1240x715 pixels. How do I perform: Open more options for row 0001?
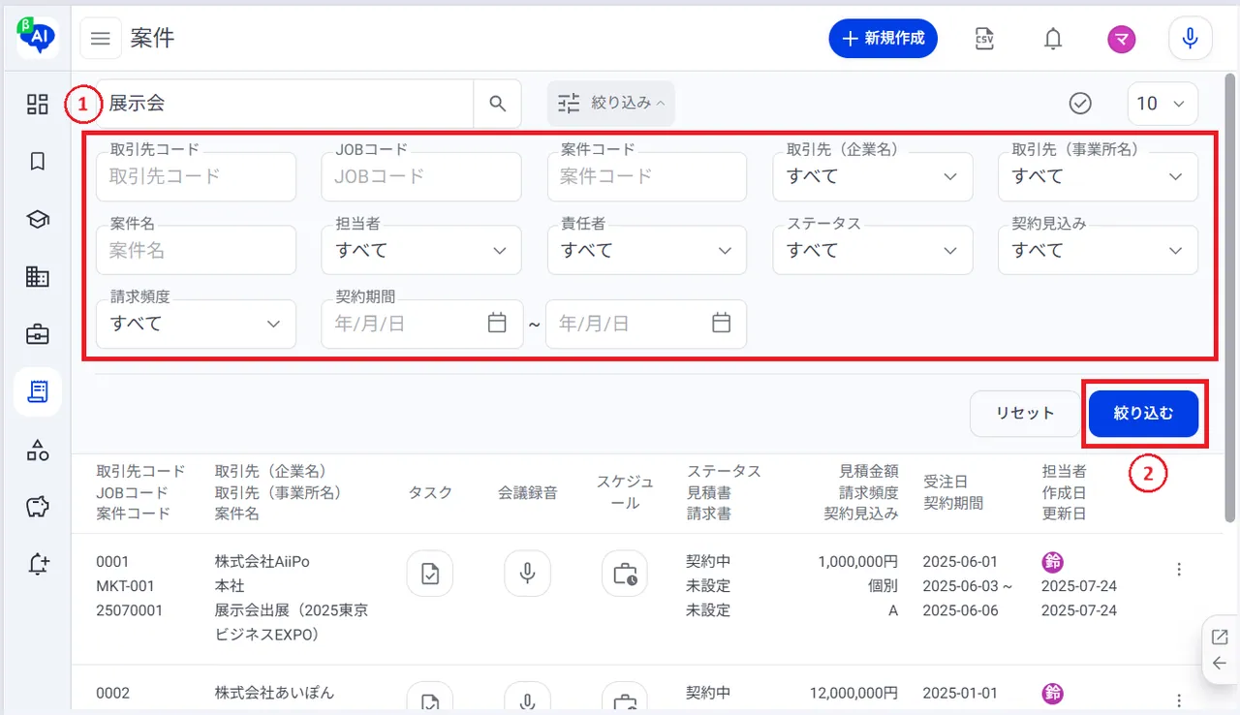[1179, 570]
